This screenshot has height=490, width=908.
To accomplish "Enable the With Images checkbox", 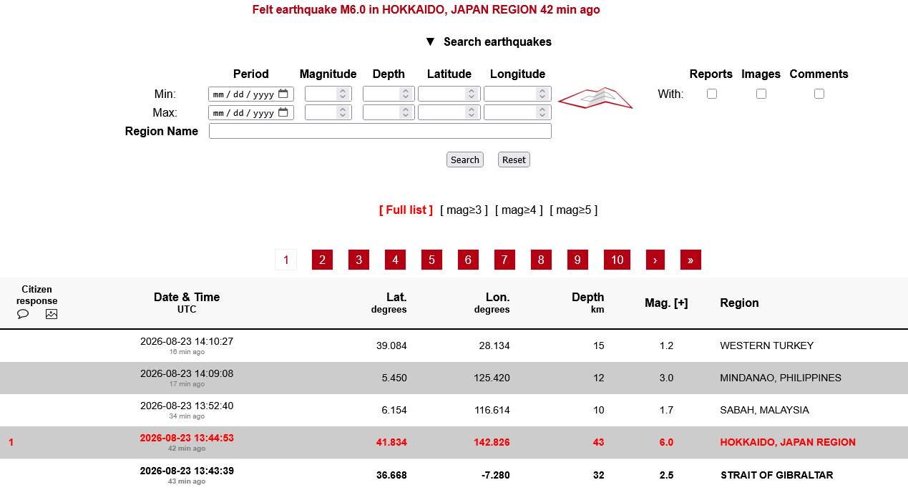I will tap(761, 94).
